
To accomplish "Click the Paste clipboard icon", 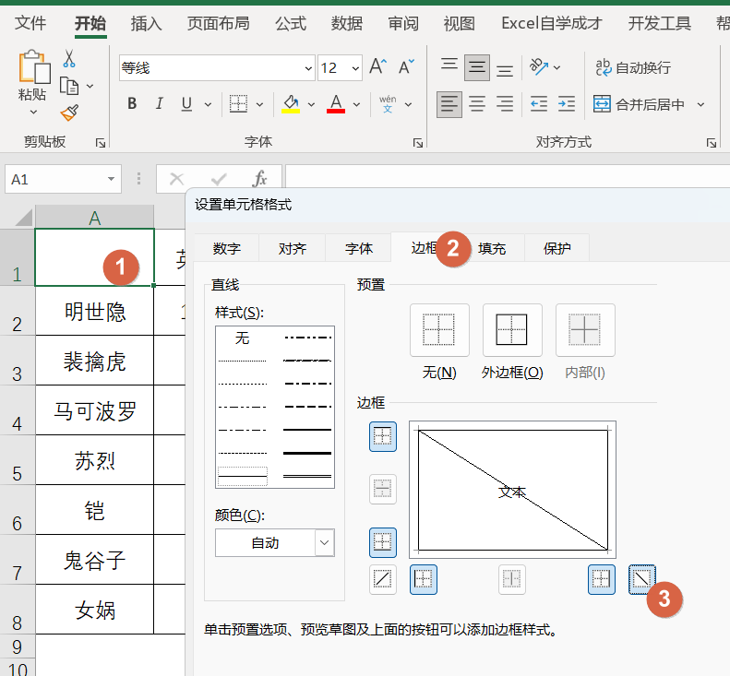I will pos(33,66).
